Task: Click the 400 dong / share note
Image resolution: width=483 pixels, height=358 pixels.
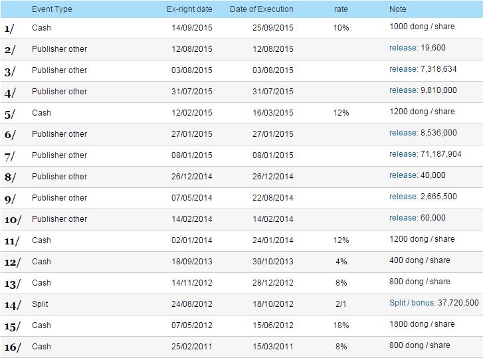Action: tap(419, 260)
